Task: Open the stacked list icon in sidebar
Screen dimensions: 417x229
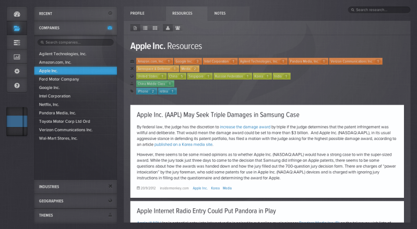Action: [17, 43]
